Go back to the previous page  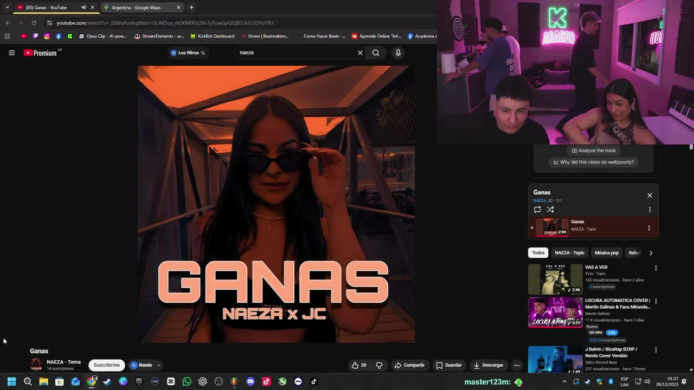(x=8, y=23)
